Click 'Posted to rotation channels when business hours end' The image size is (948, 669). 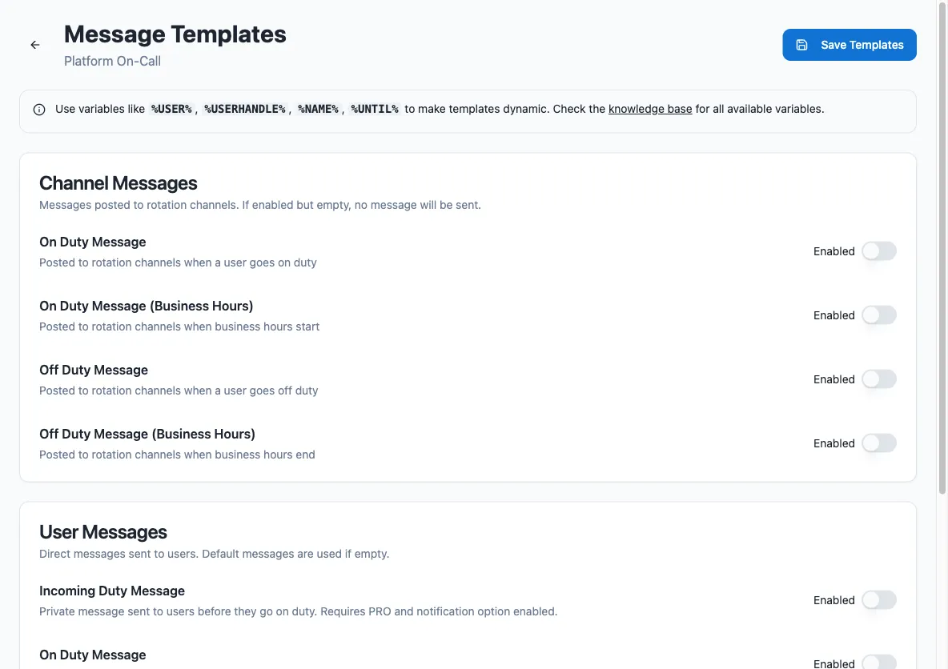click(177, 455)
